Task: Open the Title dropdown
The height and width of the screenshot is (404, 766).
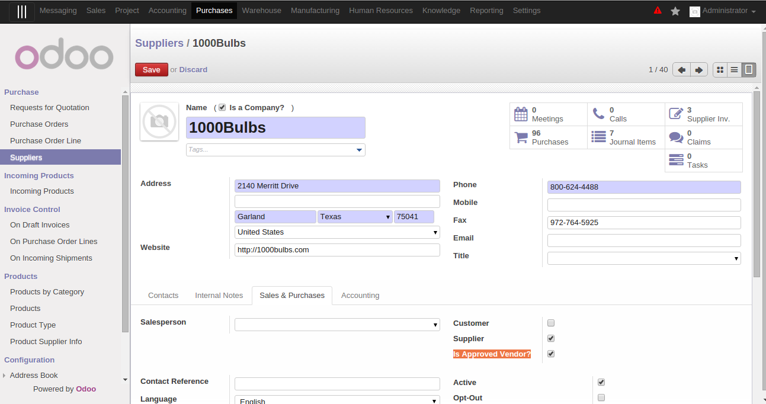Action: 644,258
